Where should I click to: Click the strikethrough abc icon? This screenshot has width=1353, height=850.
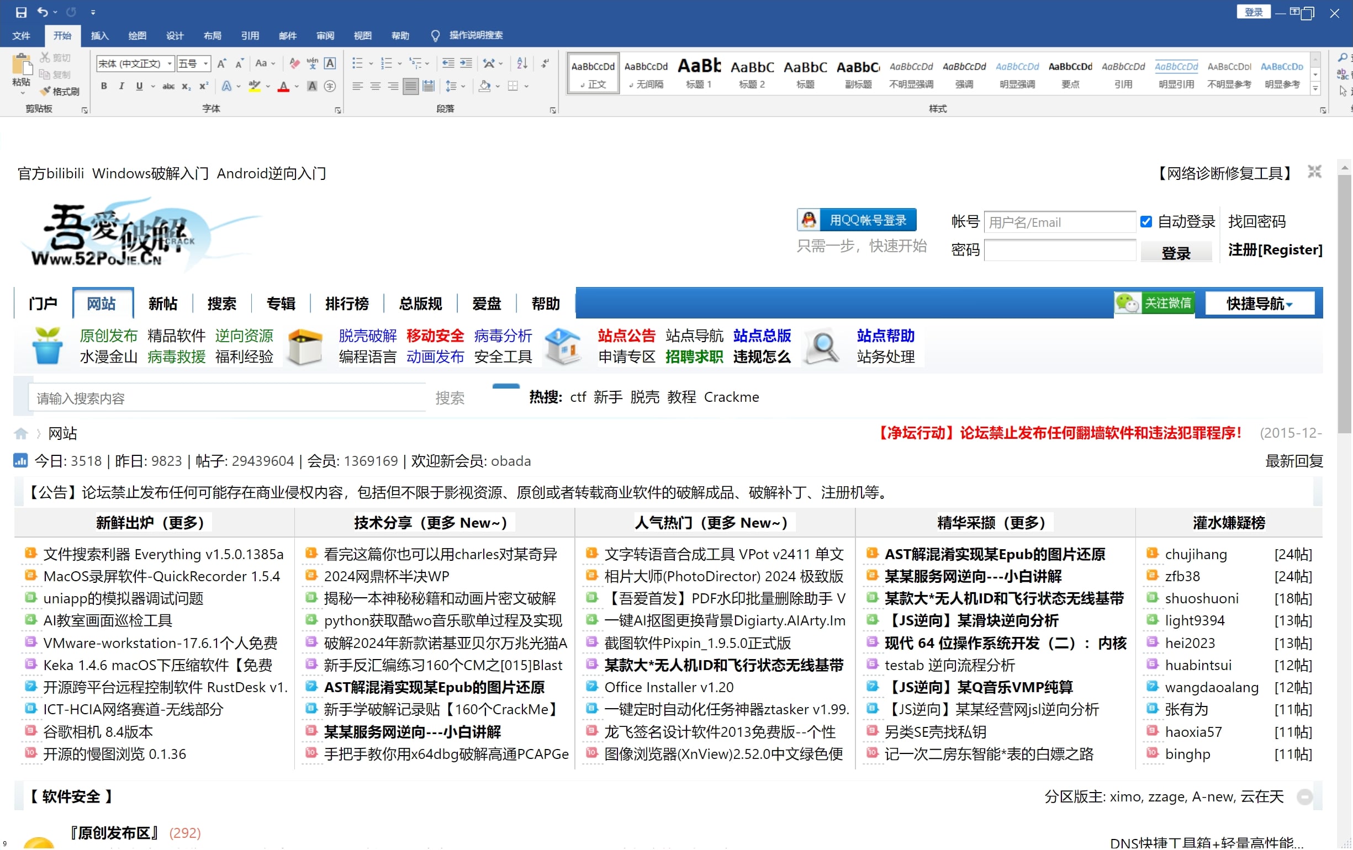click(x=168, y=87)
